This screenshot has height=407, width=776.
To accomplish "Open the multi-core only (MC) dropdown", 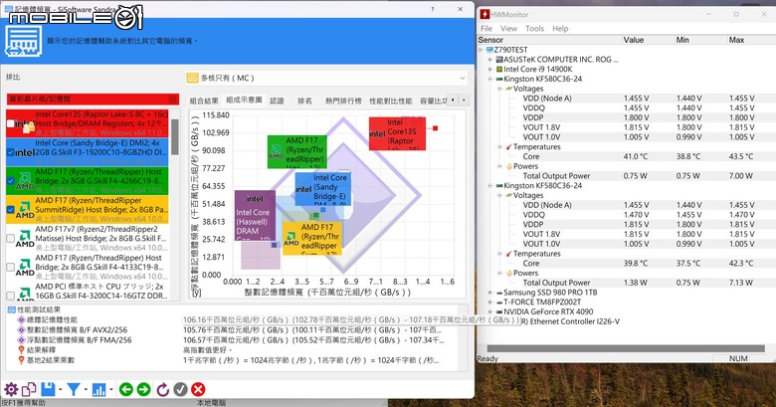I will 326,78.
